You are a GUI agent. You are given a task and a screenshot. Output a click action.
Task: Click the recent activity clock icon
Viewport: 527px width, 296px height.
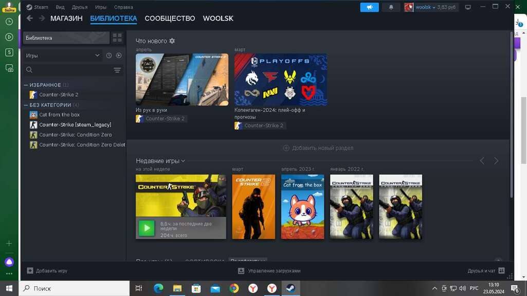[x=109, y=55]
